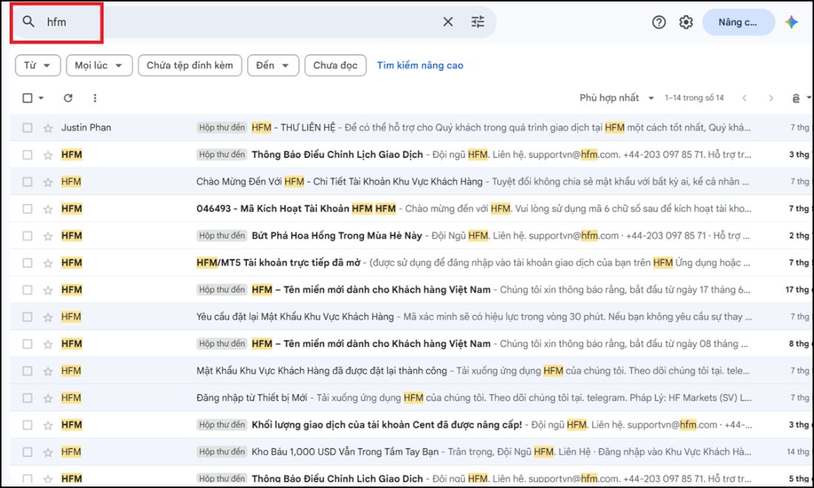Toggle Chứa tệp đính kèm filter
Screen dimensions: 814x488
point(190,65)
